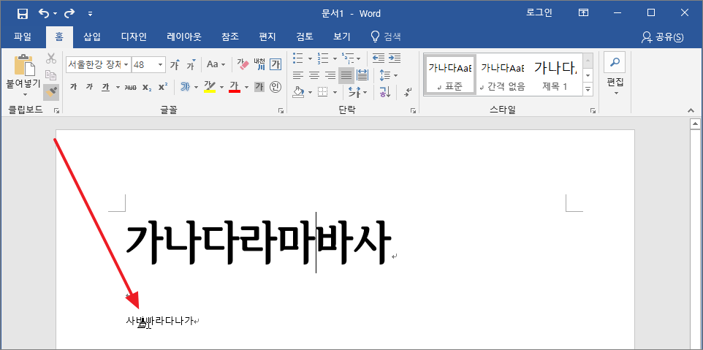
Task: Open the undo history dropdown arrow
Action: [x=55, y=14]
